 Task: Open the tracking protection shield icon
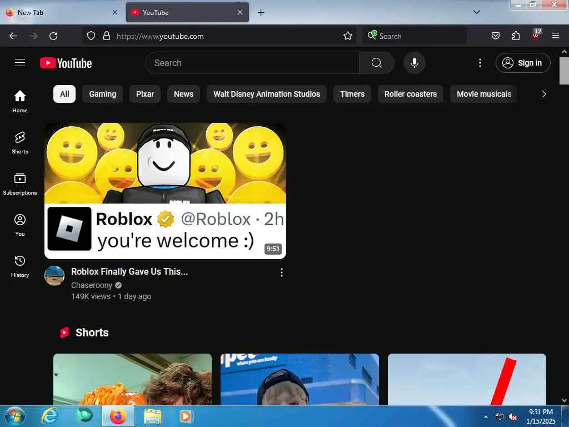[91, 36]
